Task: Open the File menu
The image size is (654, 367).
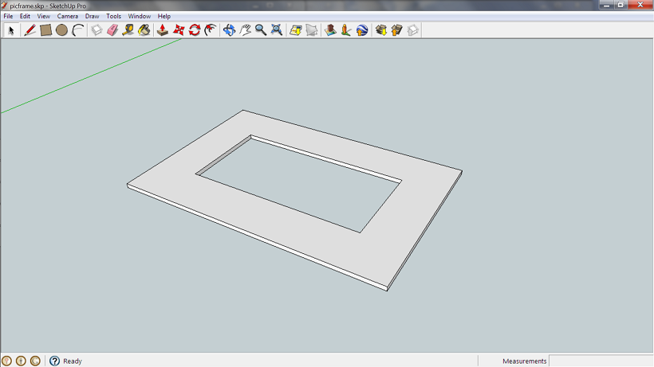Action: pos(8,16)
